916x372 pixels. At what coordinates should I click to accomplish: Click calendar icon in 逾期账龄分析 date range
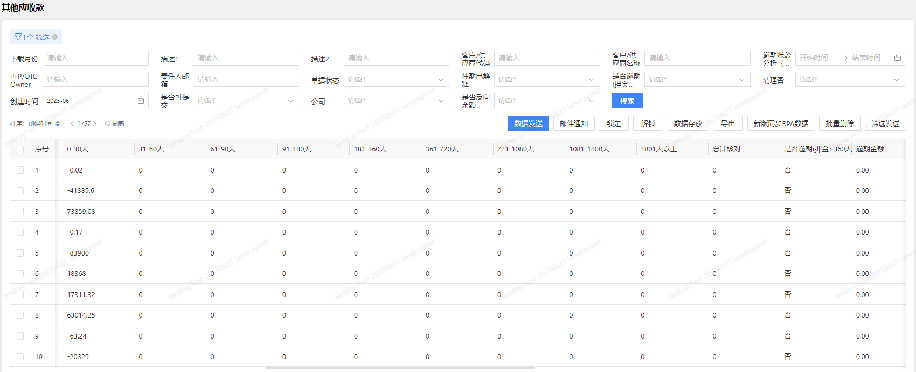pos(897,58)
